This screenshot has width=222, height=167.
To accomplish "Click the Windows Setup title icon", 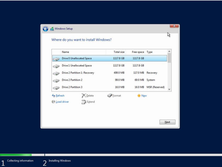I will tap(52, 29).
